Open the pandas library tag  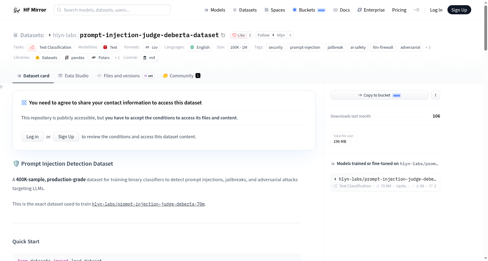pos(75,58)
